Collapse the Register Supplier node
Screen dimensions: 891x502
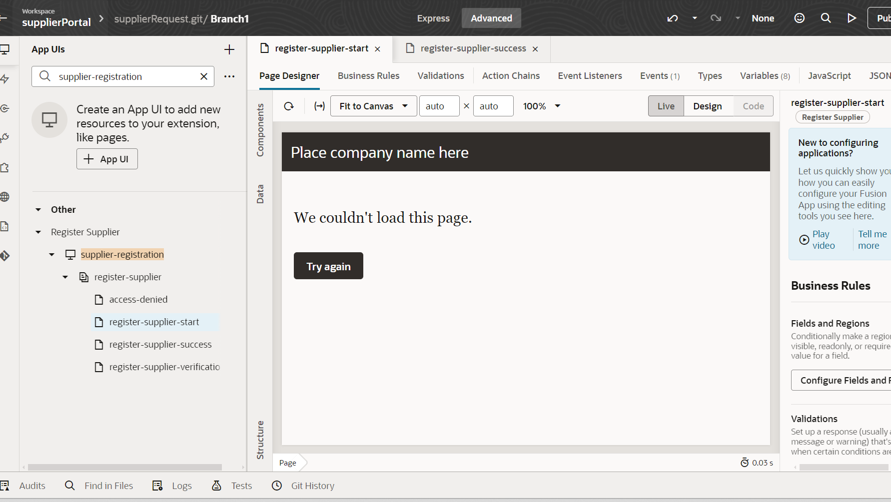(x=38, y=232)
